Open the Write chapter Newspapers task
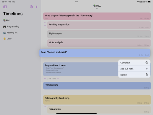Image resolution: width=153 pixels, height=115 pixels. 97,16
